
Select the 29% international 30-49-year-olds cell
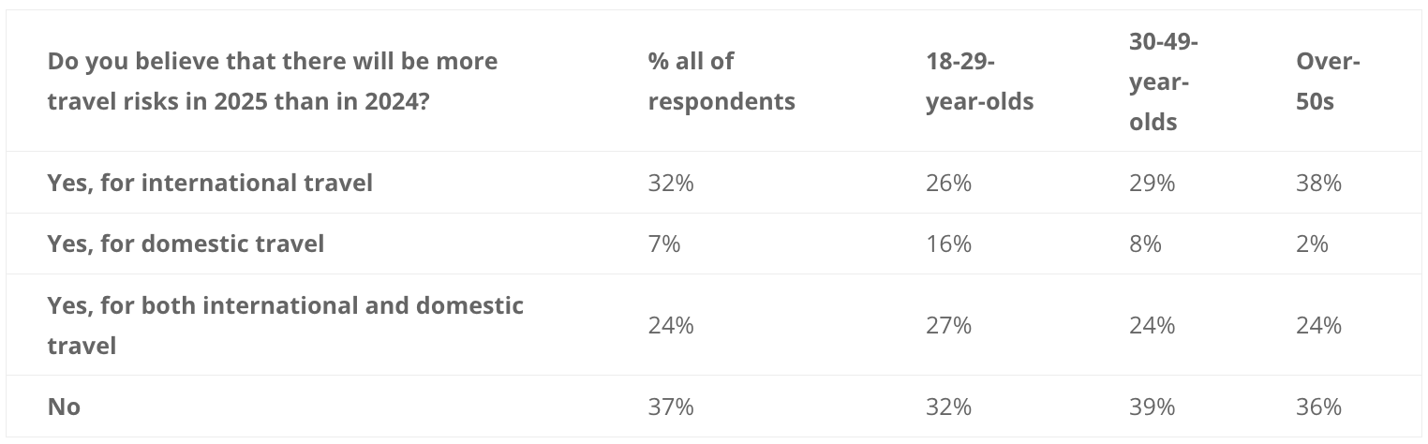pos(1152,183)
